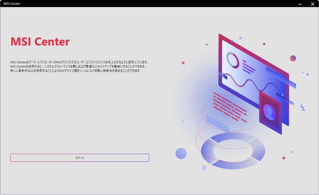
Task: Select the line beginning MSI Centerはゲーマーとクリエーター
Action: [x=80, y=62]
